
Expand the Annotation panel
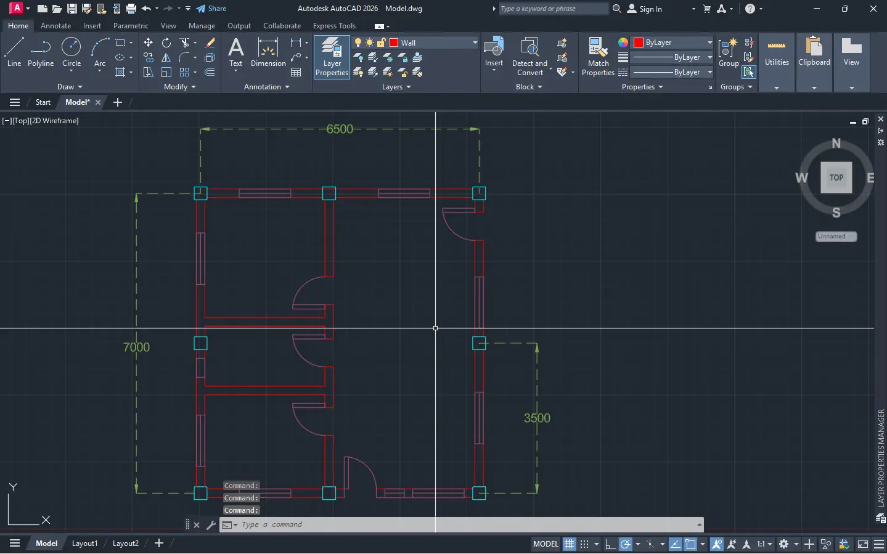pyautogui.click(x=266, y=87)
